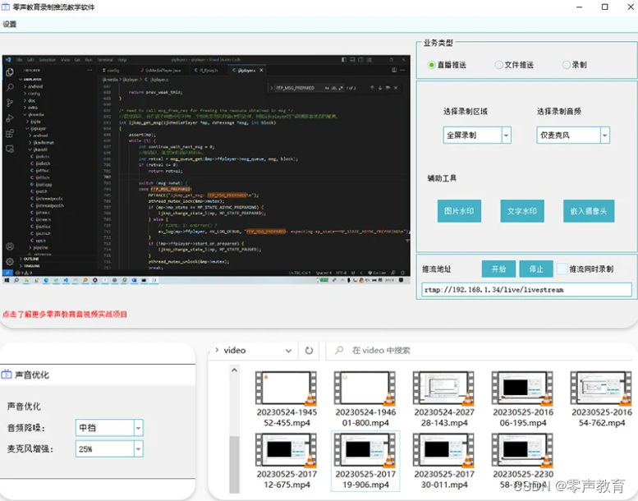Click the VS Code taskbar icon in preview
This screenshot has width=638, height=501.
pyautogui.click(x=66, y=280)
